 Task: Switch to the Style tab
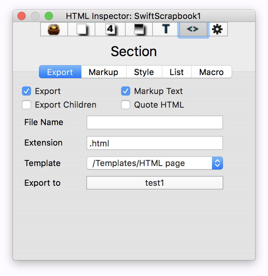click(x=144, y=72)
